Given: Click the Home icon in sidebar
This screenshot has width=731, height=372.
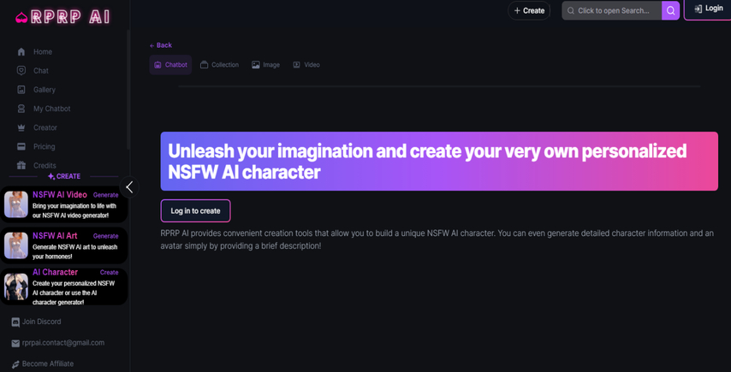Looking at the screenshot, I should 21,52.
